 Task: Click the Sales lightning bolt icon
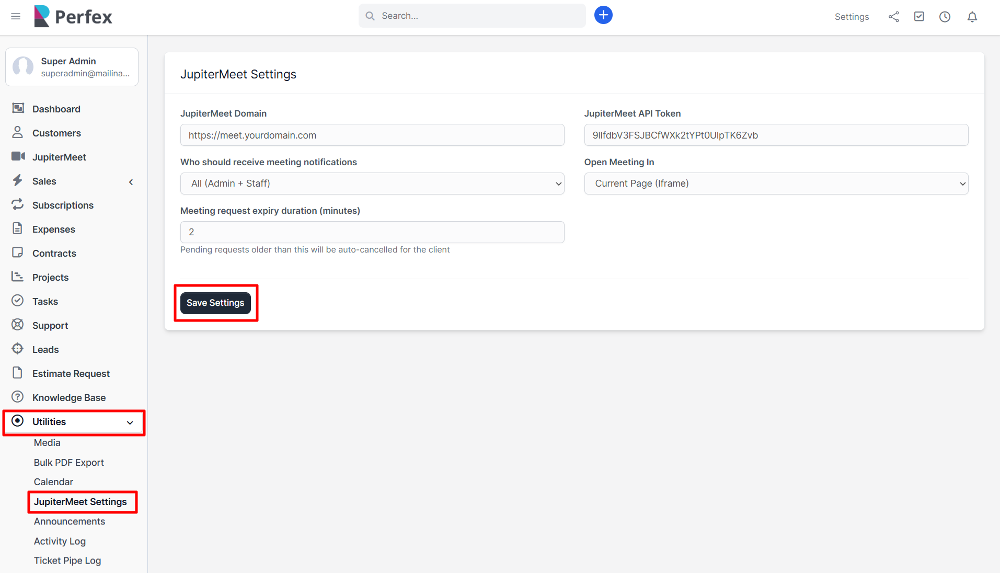point(18,180)
